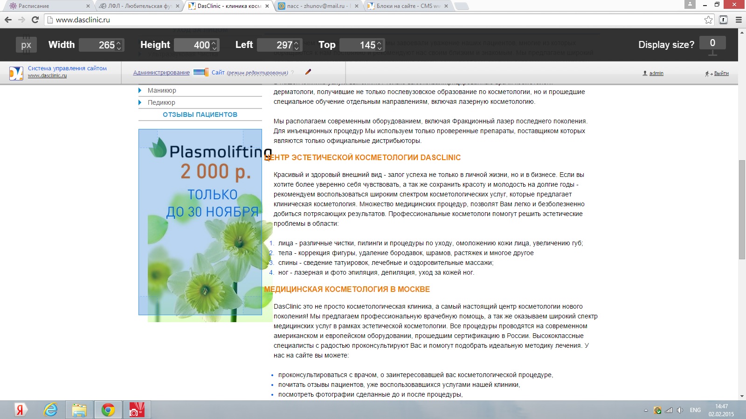Image resolution: width=746 pixels, height=419 pixels.
Task: Increase Height with the up stepper arrow
Action: click(x=214, y=42)
